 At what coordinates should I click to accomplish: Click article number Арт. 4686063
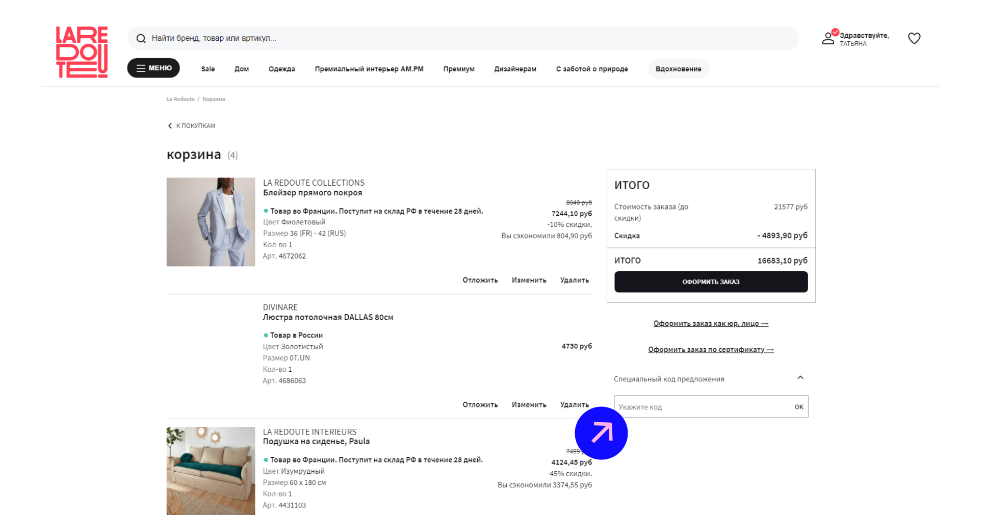coord(284,380)
